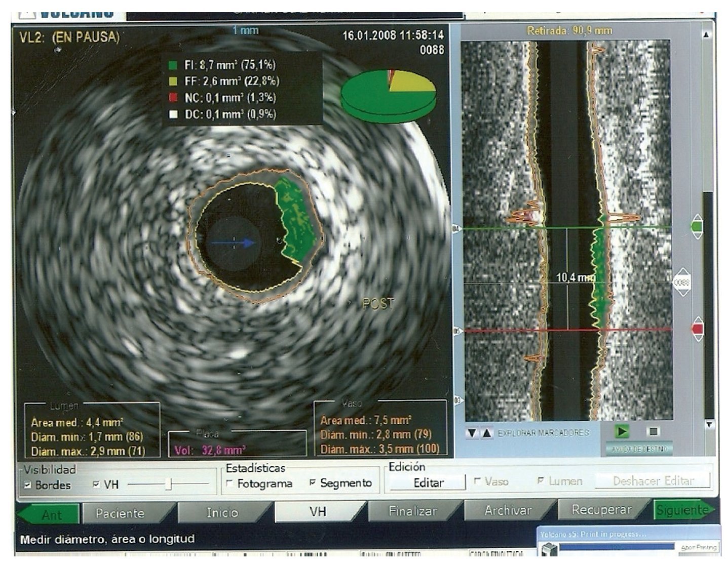Go to previous marker with down arrow
The height and width of the screenshot is (565, 728).
click(472, 433)
